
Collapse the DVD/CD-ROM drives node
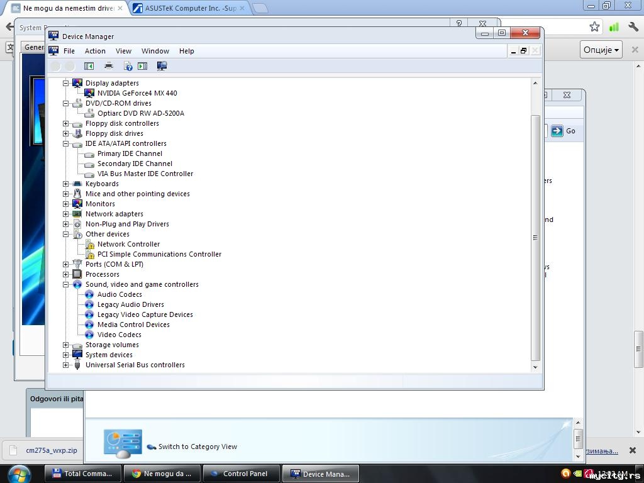[65, 104]
